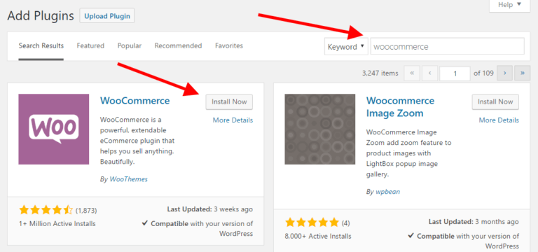Viewport: 538px width, 252px height.
Task: Open the Popular plugins tab
Action: [130, 45]
